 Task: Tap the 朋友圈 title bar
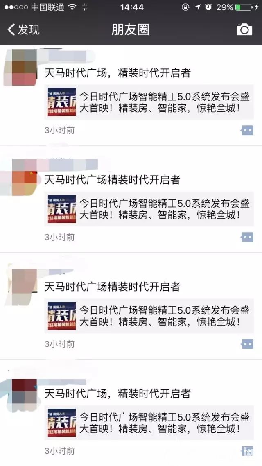coord(131,29)
